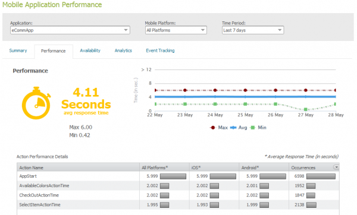The width and height of the screenshot is (357, 215).
Task: Select the CheckOutActionTime row name
Action: pos(39,195)
